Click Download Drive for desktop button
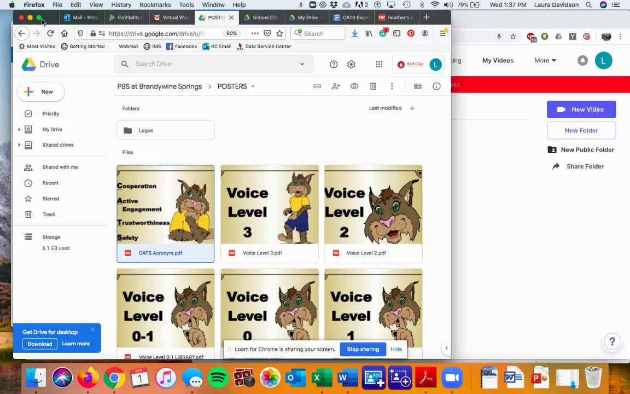630x394 pixels. click(40, 344)
